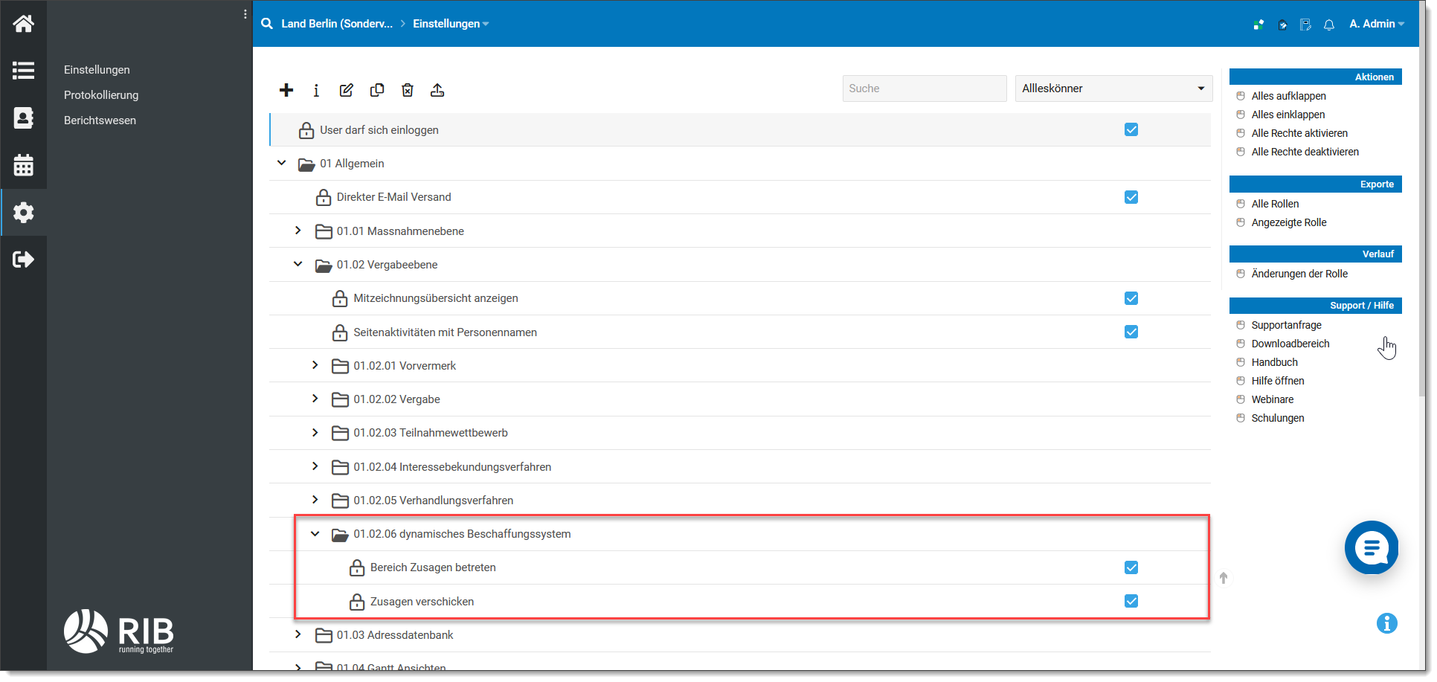Toggle 'Bereich Zusagen betreten' checkbox

[1131, 567]
